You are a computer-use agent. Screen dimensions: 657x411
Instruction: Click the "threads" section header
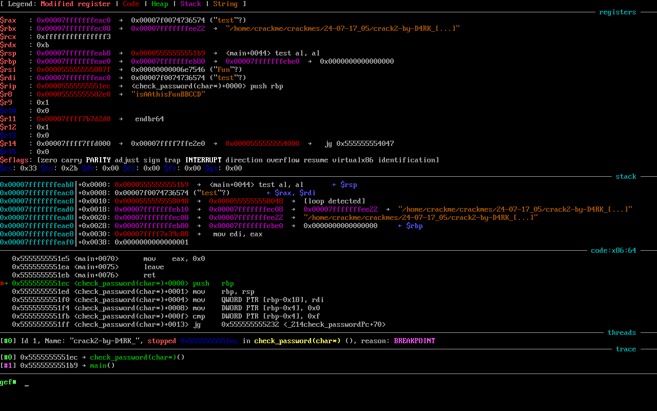tap(622, 333)
